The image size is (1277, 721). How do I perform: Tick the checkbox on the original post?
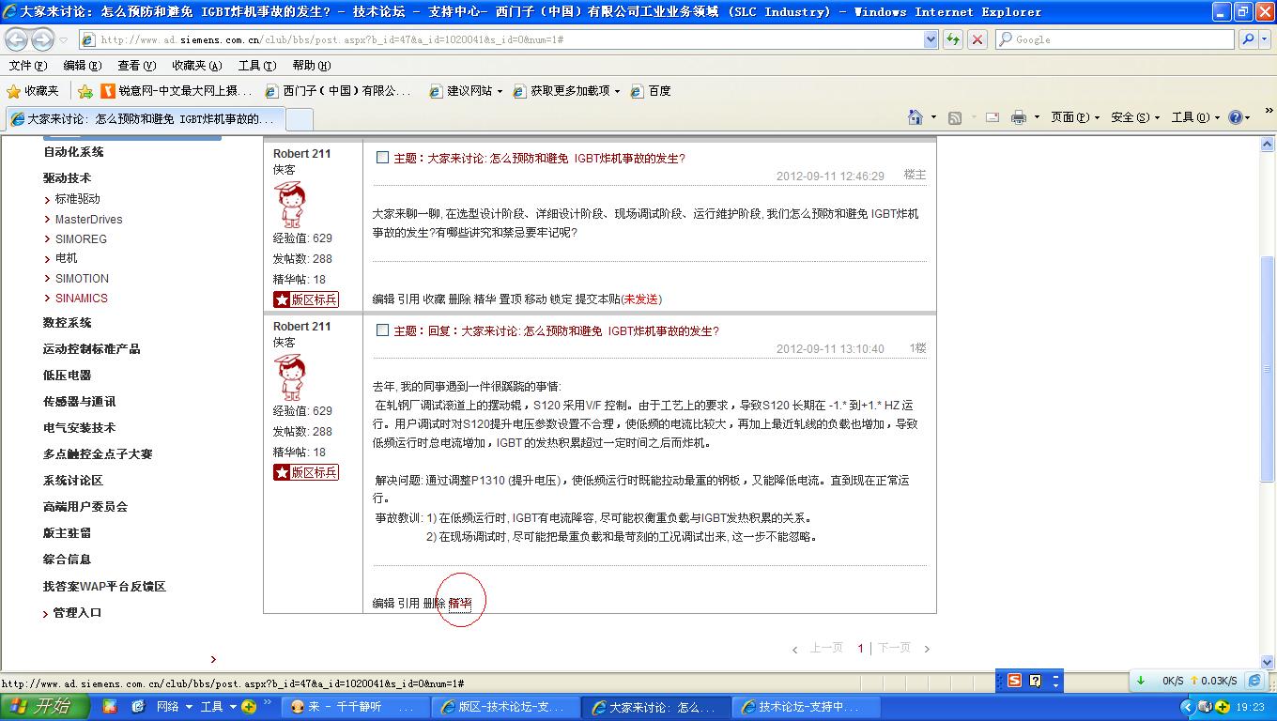pos(382,158)
